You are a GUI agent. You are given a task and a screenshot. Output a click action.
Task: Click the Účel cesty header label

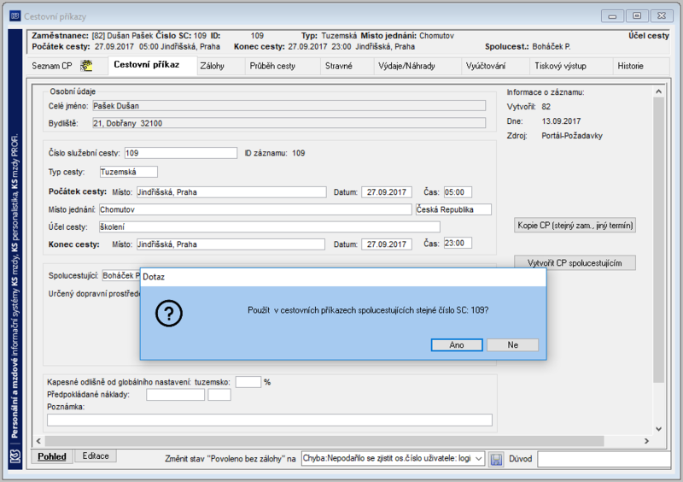648,36
